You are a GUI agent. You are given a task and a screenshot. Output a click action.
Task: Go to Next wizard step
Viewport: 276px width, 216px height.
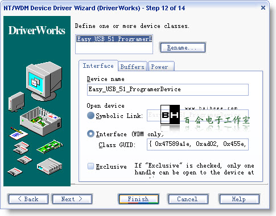pyautogui.click(x=72, y=199)
